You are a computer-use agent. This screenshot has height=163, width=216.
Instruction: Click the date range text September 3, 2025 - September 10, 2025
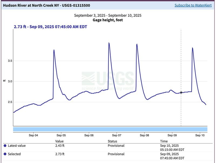pos(108,15)
